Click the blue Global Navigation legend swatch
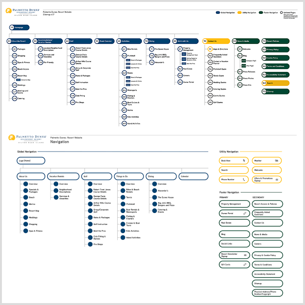Screen dimensions: 305x305 point(218,12)
